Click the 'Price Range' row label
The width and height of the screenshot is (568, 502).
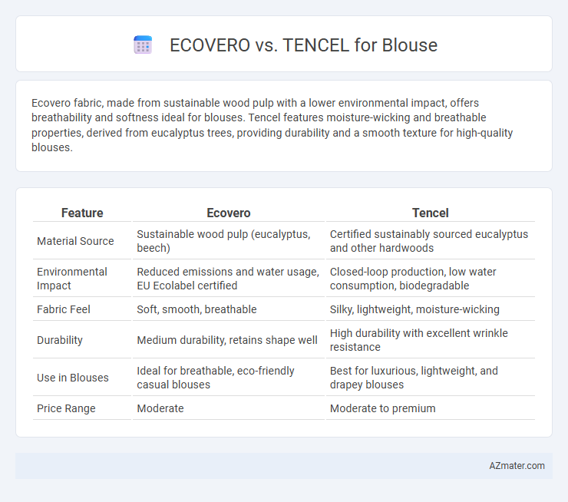[66, 408]
